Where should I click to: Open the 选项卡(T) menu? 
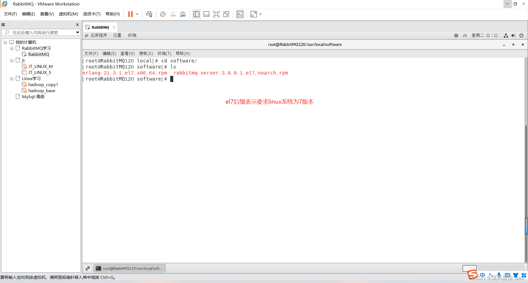92,14
